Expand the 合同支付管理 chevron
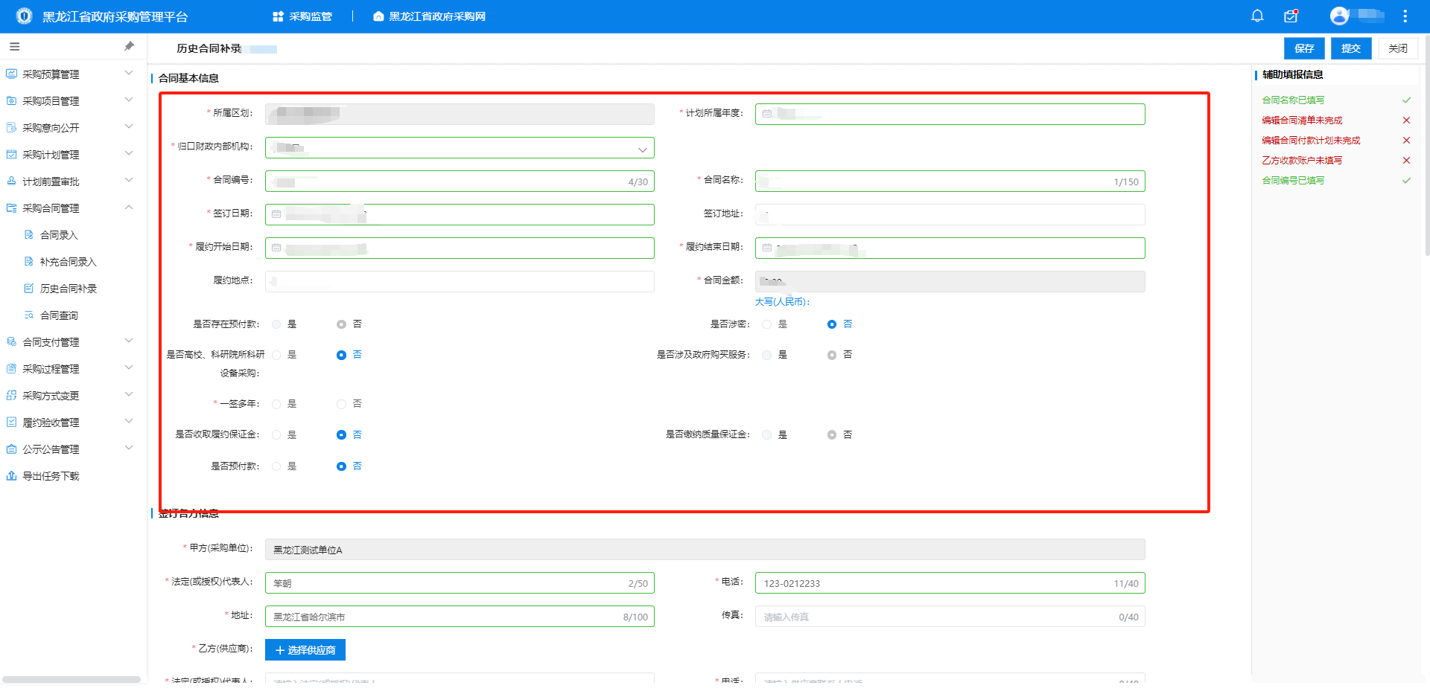 129,341
